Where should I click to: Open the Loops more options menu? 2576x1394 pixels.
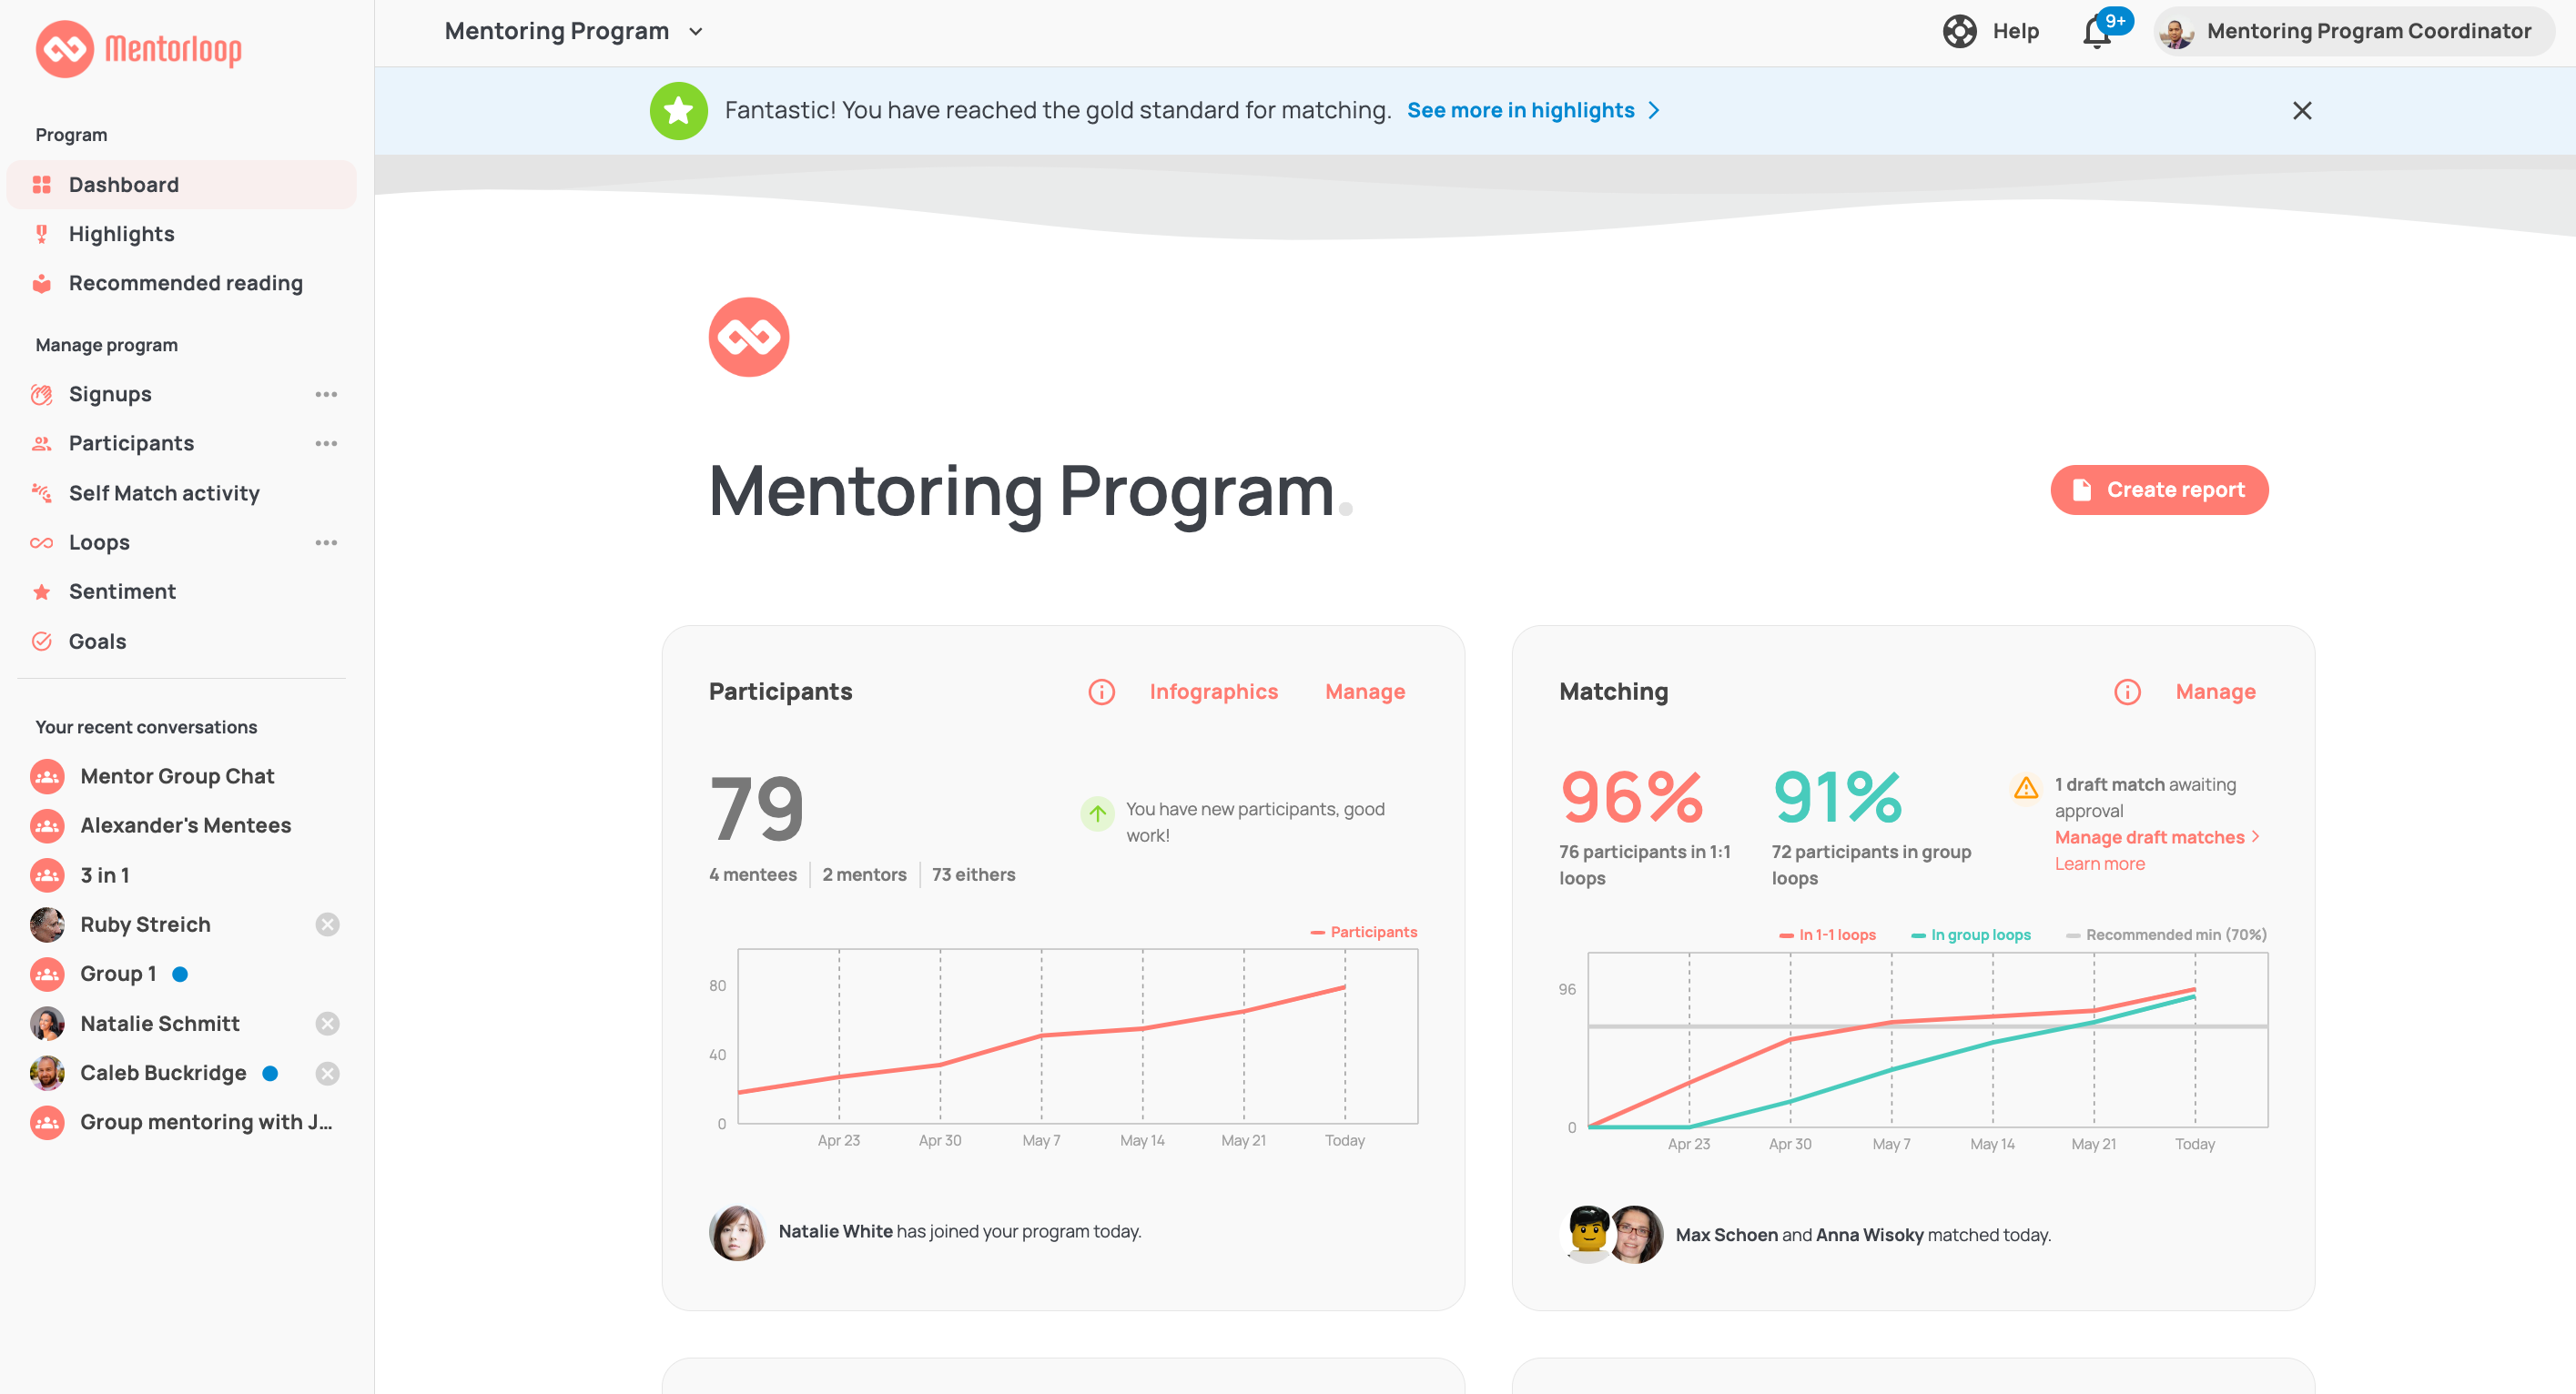point(326,543)
